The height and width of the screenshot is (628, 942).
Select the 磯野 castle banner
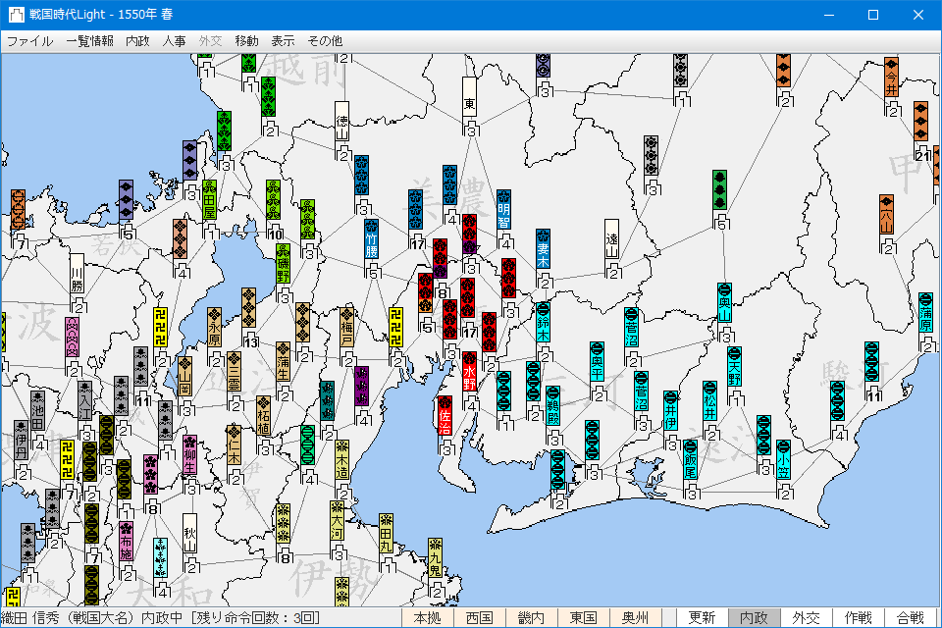[x=283, y=263]
